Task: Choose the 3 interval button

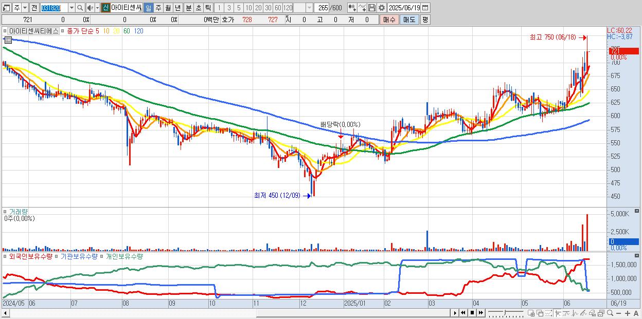Action: click(x=229, y=8)
